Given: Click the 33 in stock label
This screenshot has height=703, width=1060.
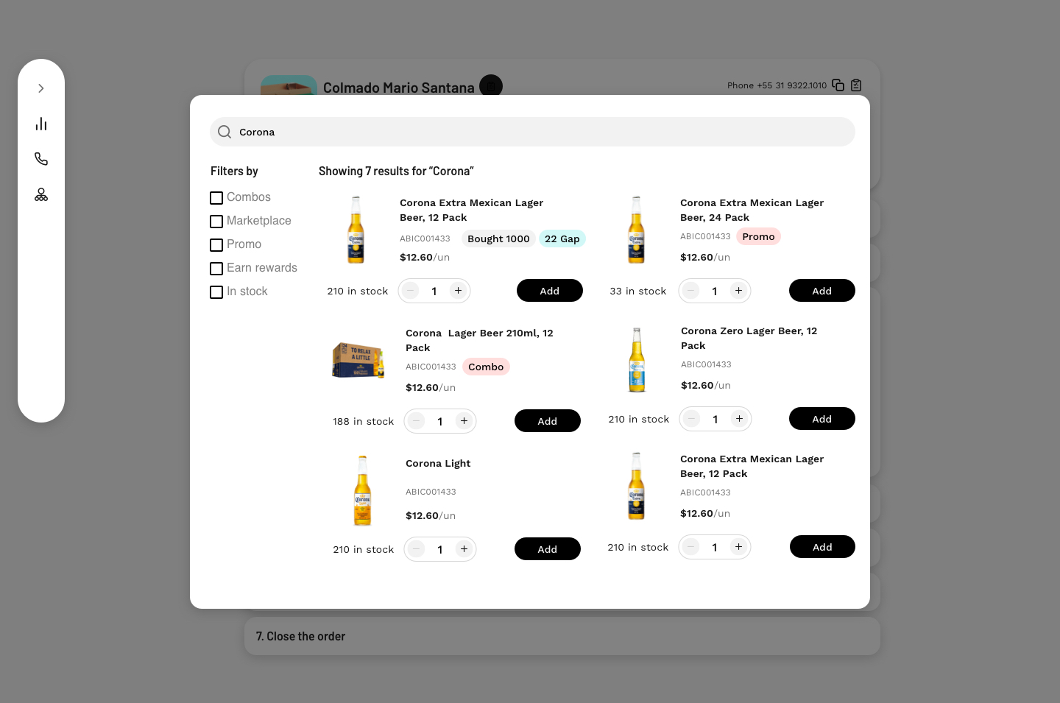Looking at the screenshot, I should point(638,291).
